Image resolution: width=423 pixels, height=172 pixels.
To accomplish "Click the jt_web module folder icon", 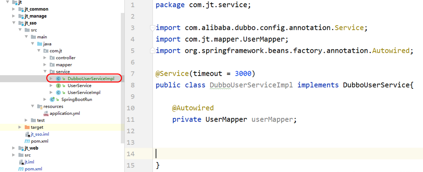I will click(21, 148).
